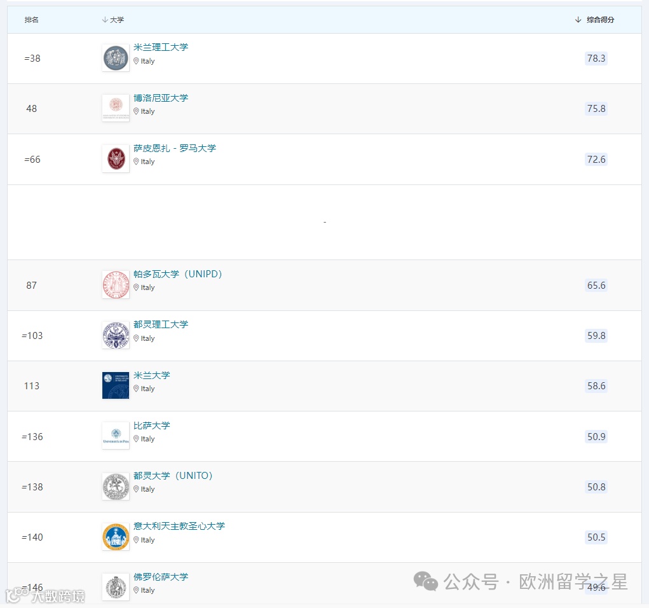Click the rank value =66

click(32, 160)
